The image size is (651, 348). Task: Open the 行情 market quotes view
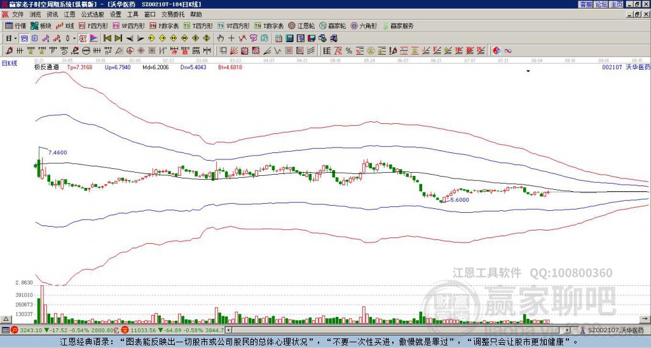(x=15, y=25)
